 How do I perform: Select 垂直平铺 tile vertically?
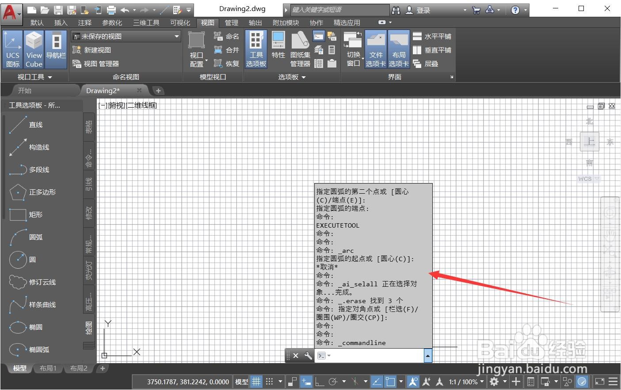pyautogui.click(x=432, y=50)
